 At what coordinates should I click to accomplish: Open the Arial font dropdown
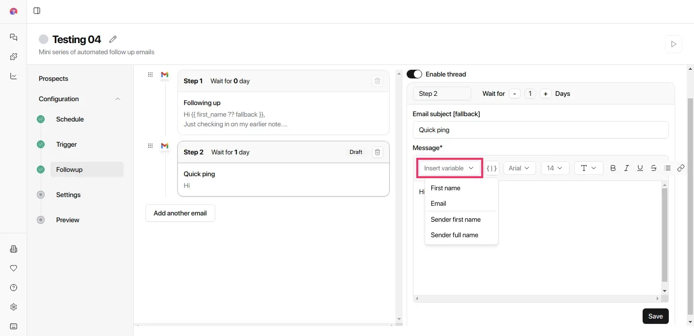point(519,168)
